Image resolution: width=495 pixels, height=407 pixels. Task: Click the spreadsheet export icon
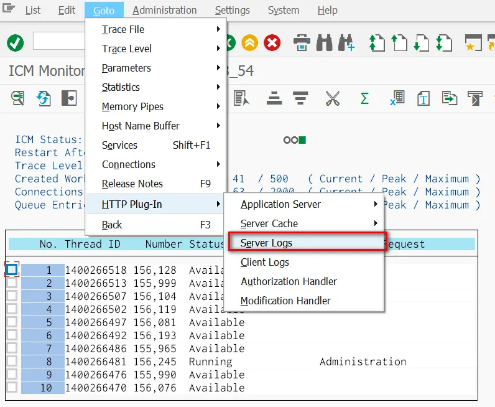(x=397, y=98)
